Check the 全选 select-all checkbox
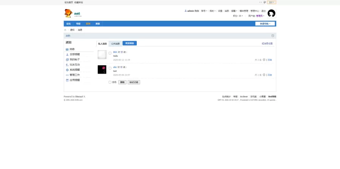The height and width of the screenshot is (169, 340). click(110, 82)
